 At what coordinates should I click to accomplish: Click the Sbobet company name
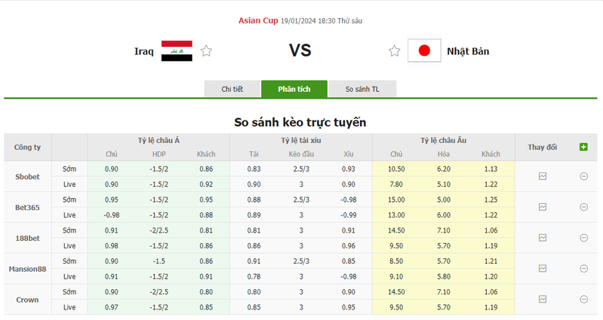(x=27, y=177)
